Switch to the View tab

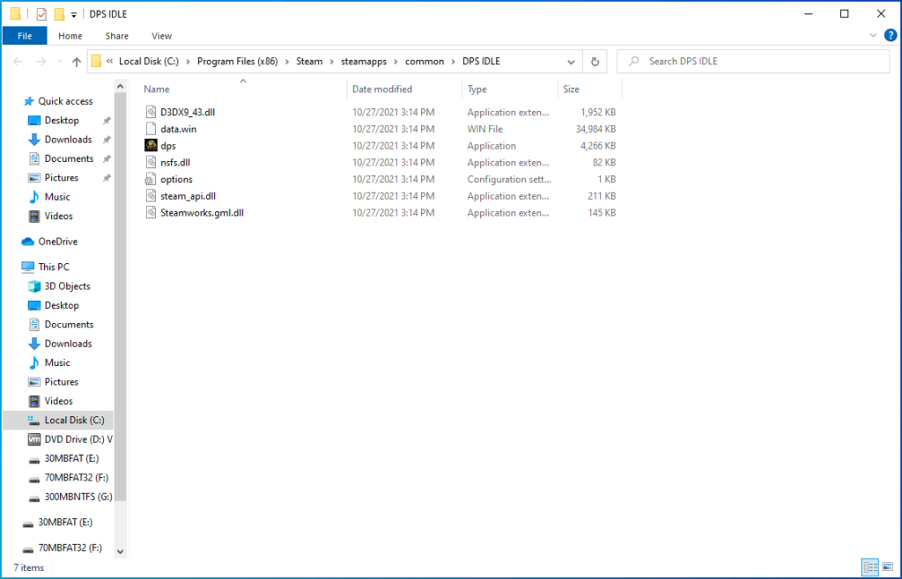[161, 35]
